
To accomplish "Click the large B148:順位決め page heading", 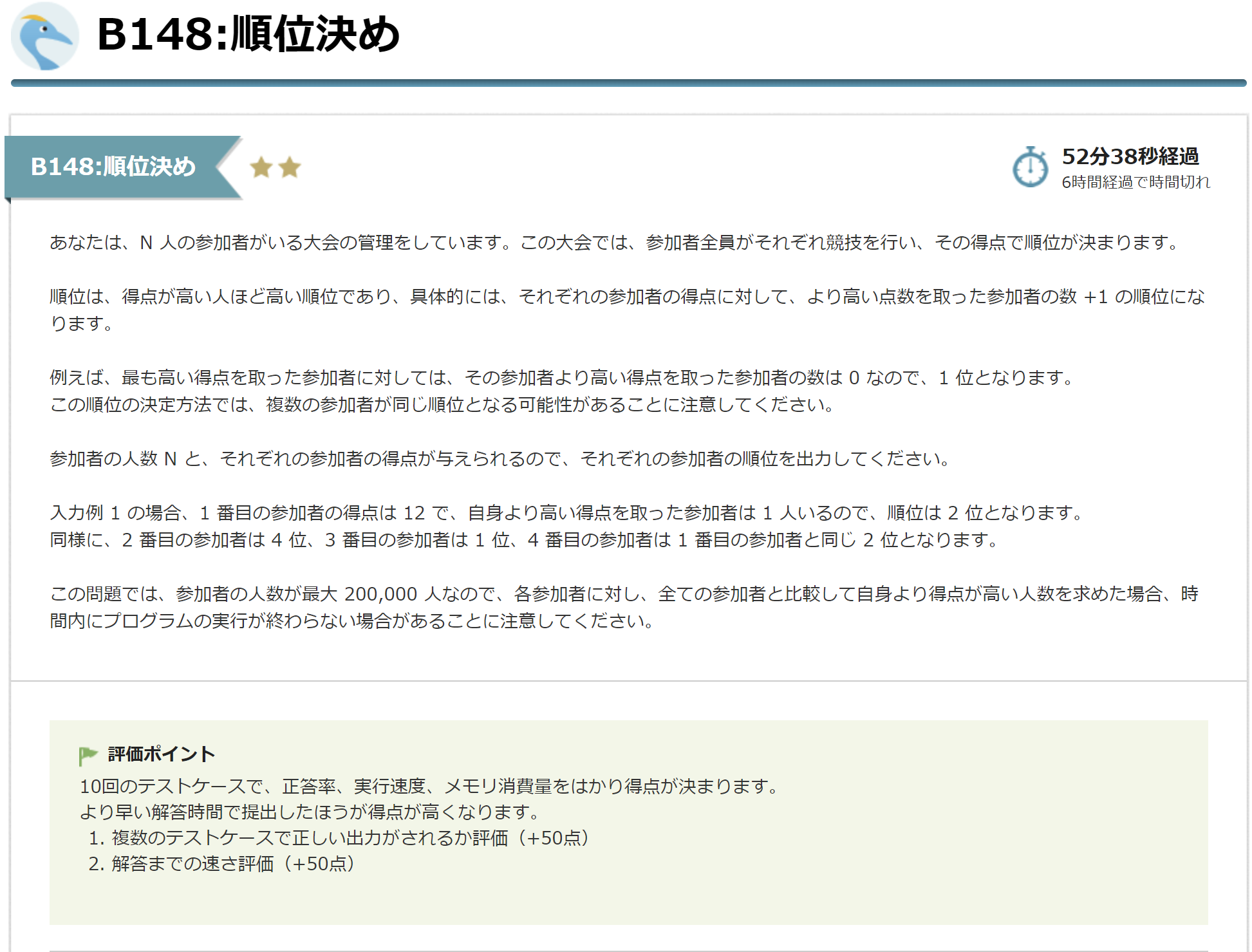I will coord(248,34).
